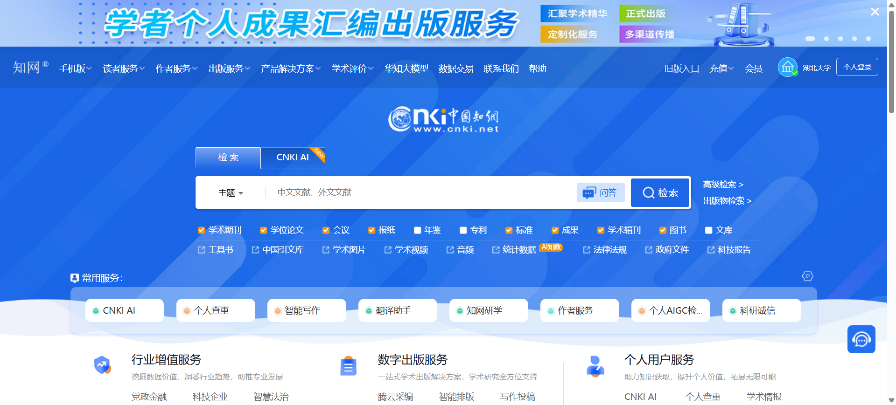Enable the 年鉴 checkbox
This screenshot has height=405, width=896.
click(418, 230)
